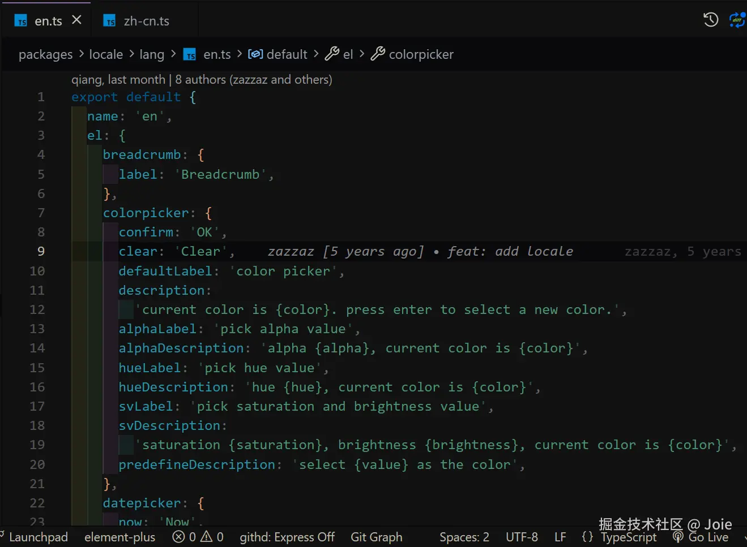Click the element-plus status bar item
This screenshot has width=747, height=547.
(119, 537)
